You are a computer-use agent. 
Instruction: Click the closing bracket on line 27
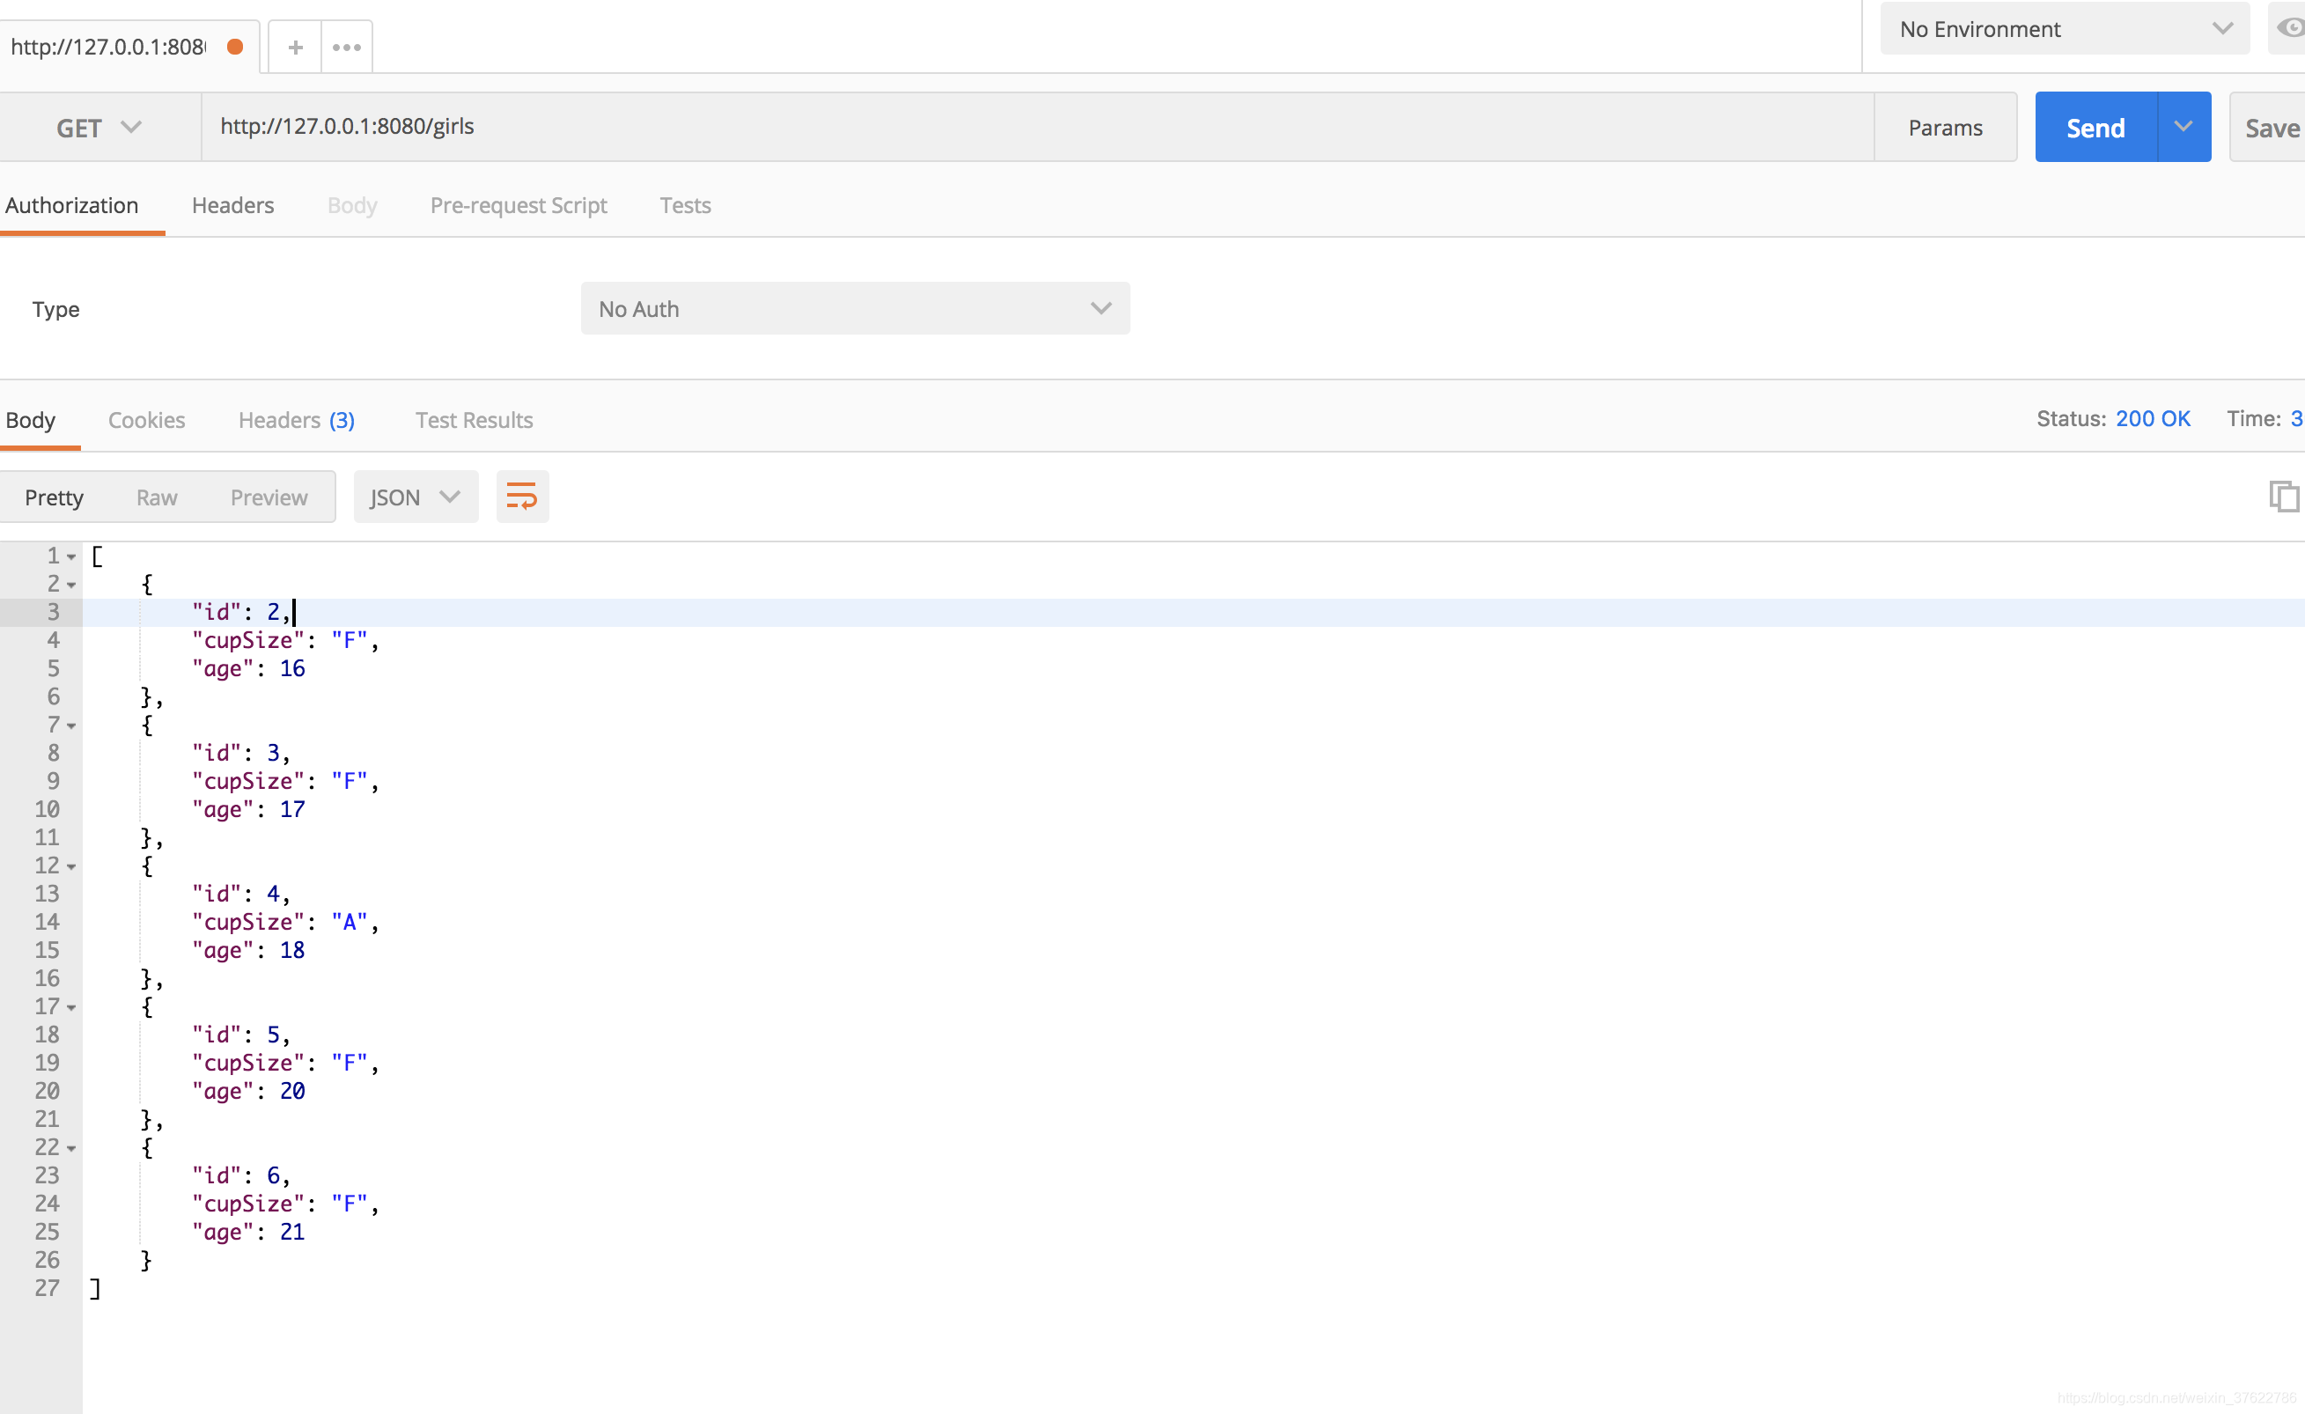[94, 1289]
